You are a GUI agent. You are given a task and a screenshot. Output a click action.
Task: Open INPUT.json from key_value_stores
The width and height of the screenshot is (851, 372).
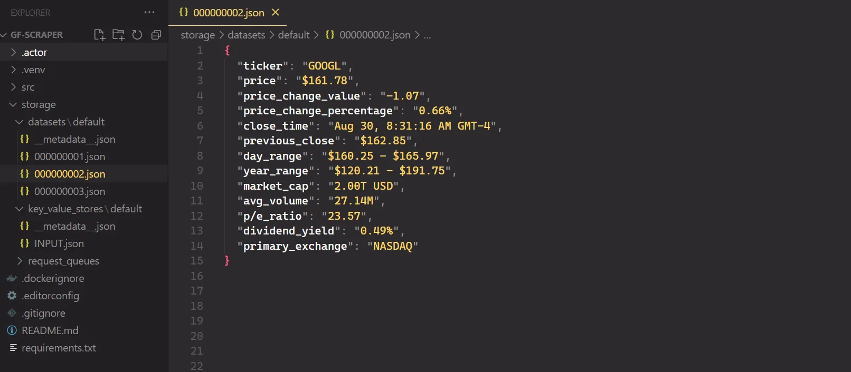[x=59, y=243]
